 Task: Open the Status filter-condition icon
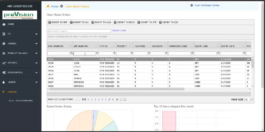click(114, 53)
